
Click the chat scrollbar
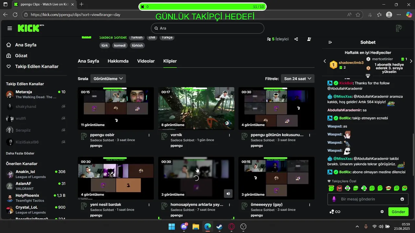(413, 154)
